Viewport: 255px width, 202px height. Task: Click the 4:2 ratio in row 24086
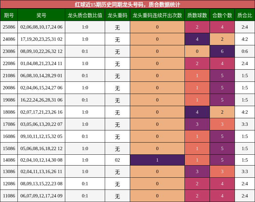tap(245, 39)
